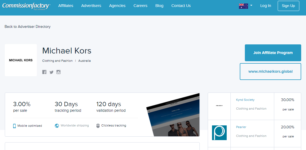
Task: Click the Clothing and Fashion category under Michael Kors
Action: point(57,61)
